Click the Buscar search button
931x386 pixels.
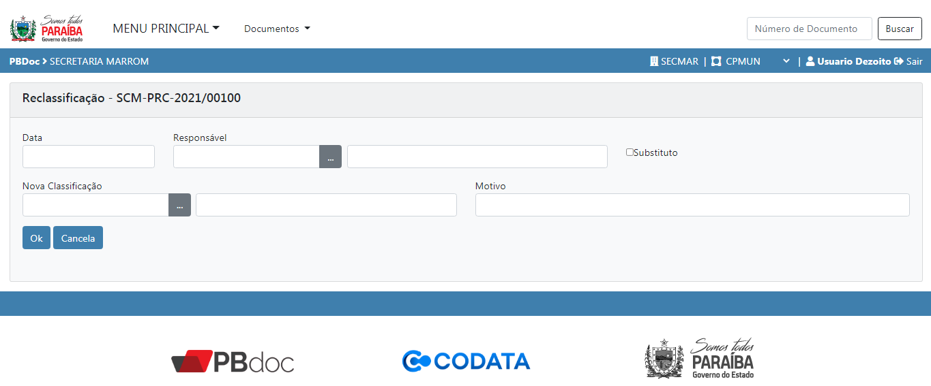[x=899, y=29]
